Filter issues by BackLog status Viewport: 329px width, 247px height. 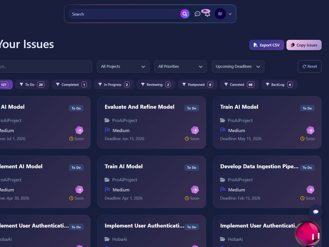[x=279, y=85]
